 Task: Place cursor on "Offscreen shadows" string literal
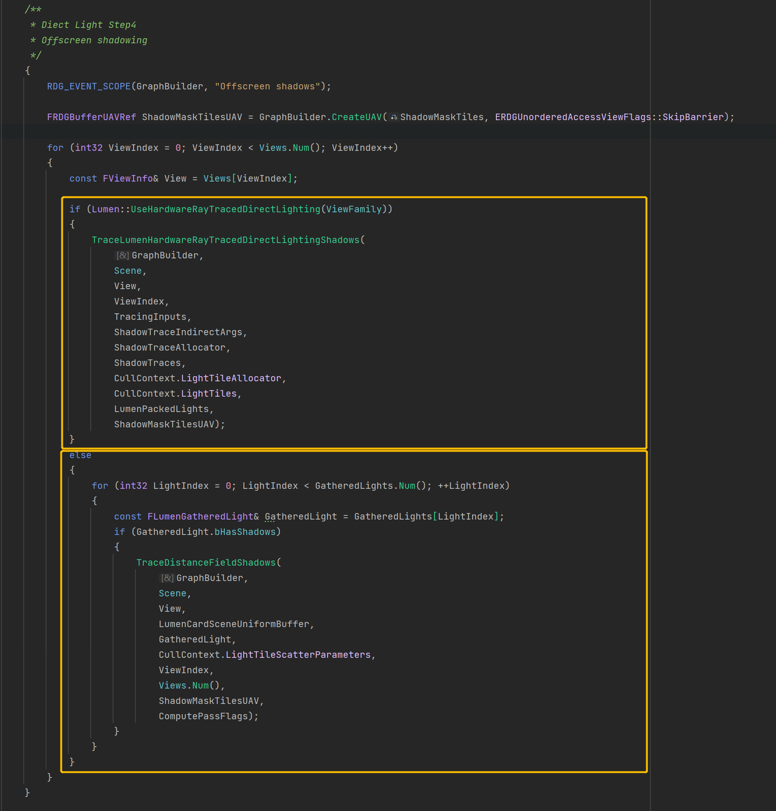coord(267,86)
